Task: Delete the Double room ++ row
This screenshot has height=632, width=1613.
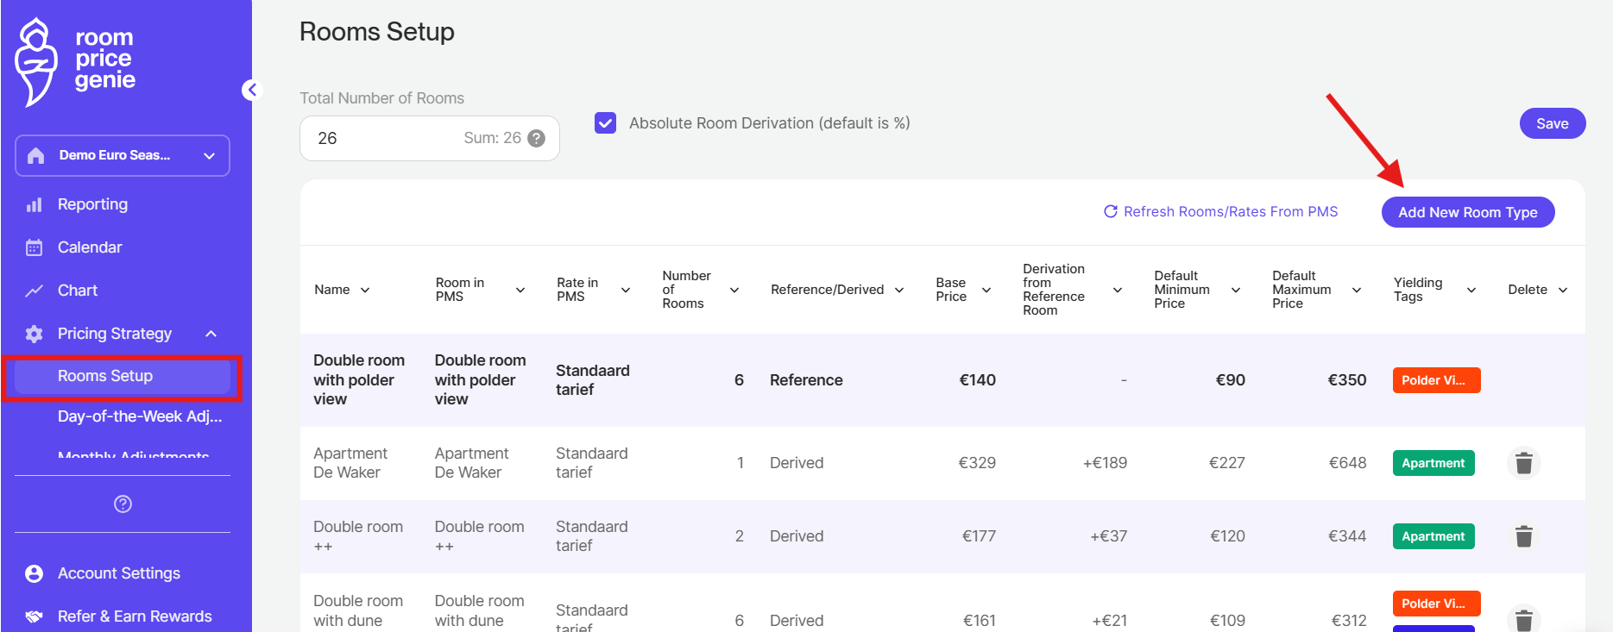Action: pos(1523,536)
